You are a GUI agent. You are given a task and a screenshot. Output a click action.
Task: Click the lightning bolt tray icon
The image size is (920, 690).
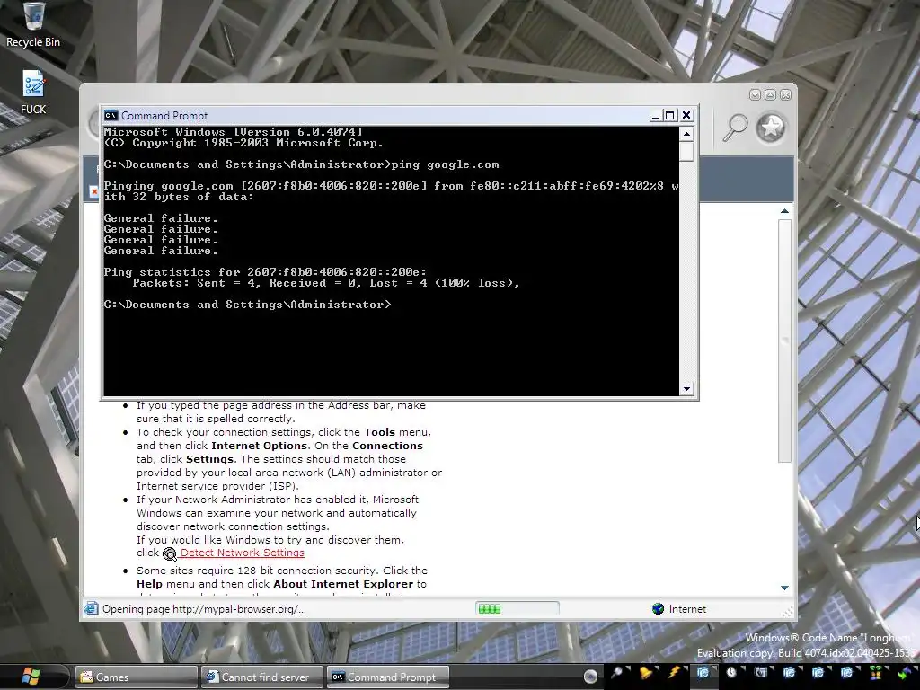coord(674,672)
